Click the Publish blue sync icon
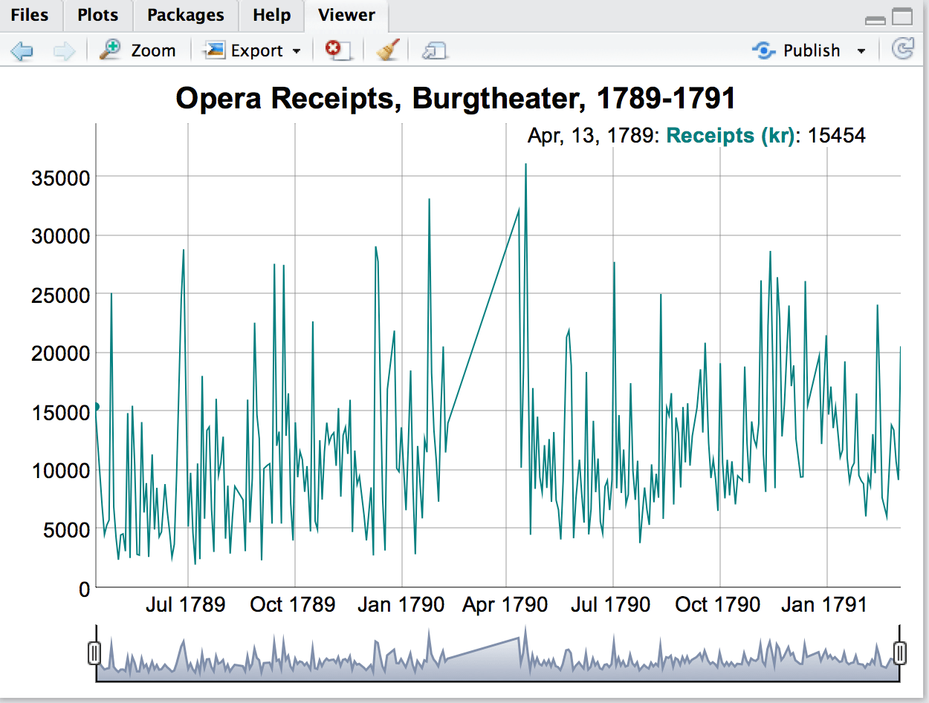Viewport: 929px width, 703px height. tap(763, 50)
